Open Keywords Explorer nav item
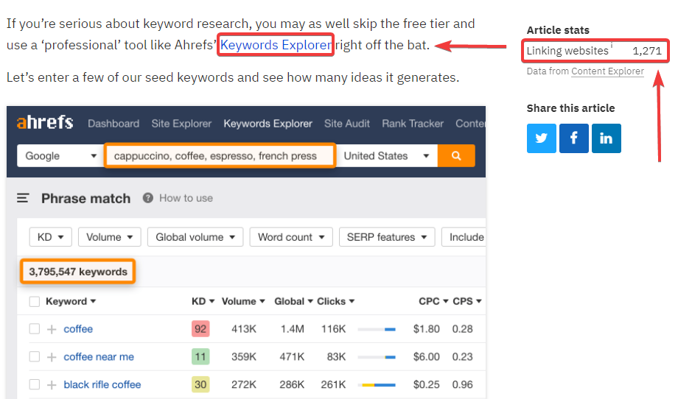The width and height of the screenshot is (678, 399). (x=268, y=124)
